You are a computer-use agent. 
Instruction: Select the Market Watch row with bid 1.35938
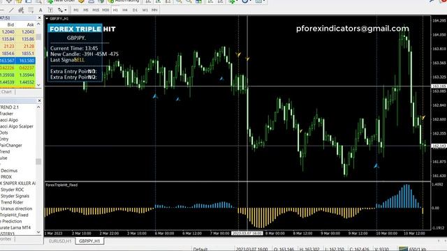pyautogui.click(x=17, y=75)
